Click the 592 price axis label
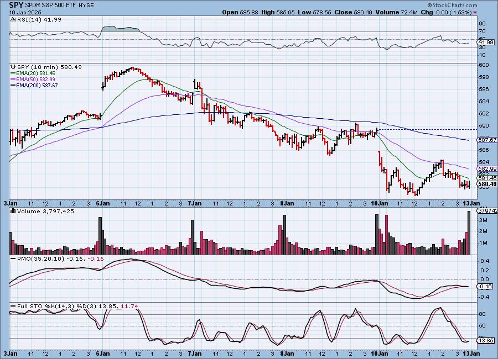The height and width of the screenshot is (359, 498). pyautogui.click(x=484, y=114)
